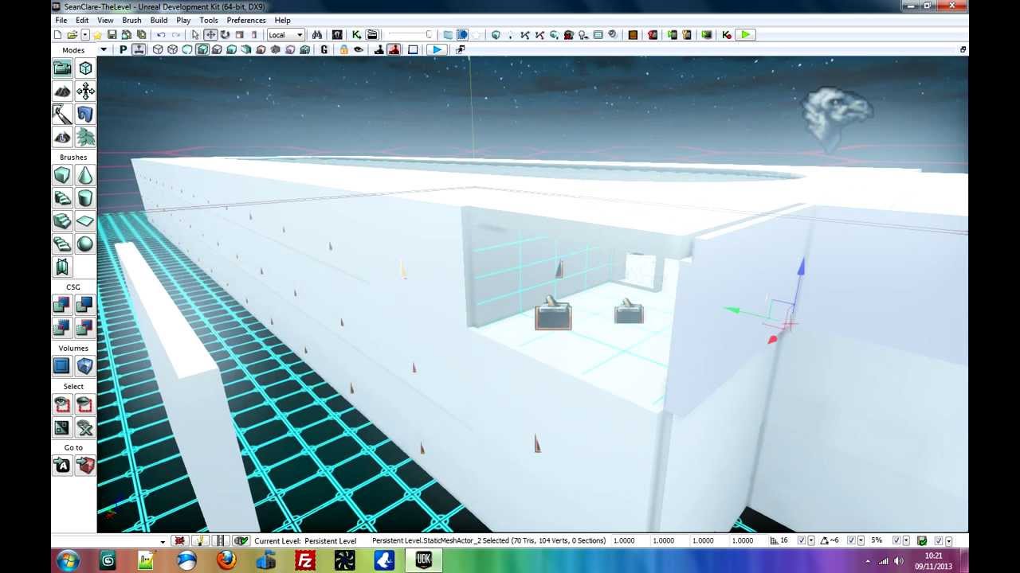The height and width of the screenshot is (573, 1020).
Task: Open scale snap percentage dropdown
Action: [906, 541]
